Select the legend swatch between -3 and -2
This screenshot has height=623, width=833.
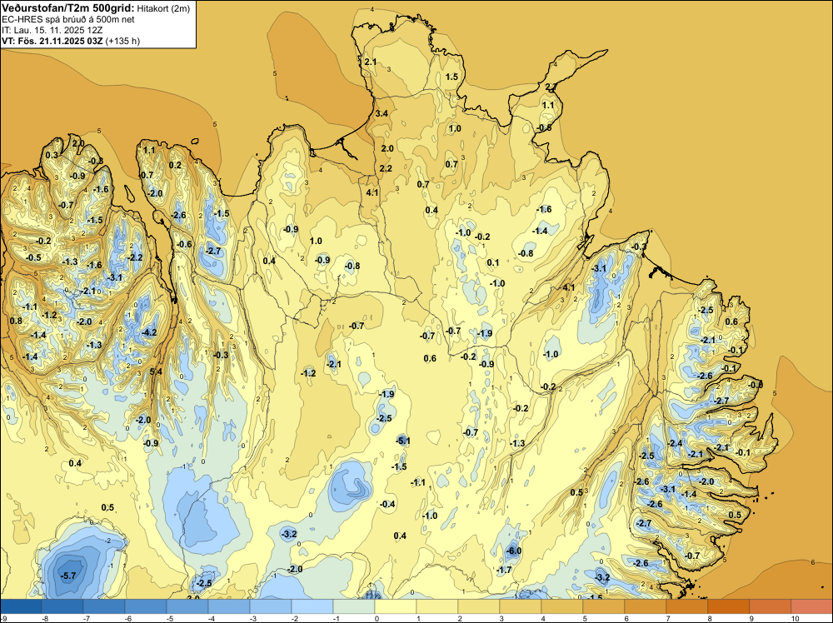(x=271, y=606)
